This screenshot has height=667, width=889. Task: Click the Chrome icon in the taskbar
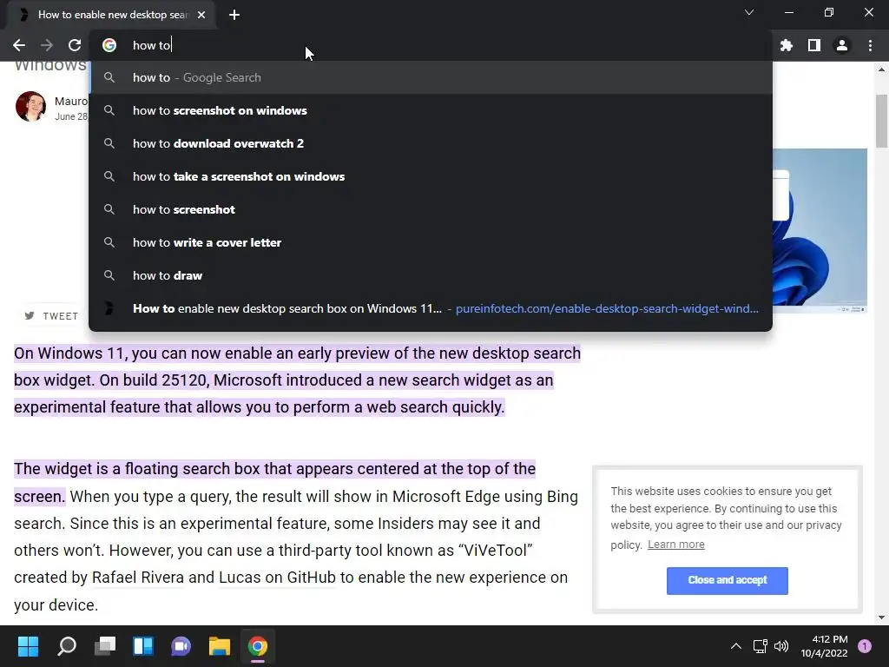(257, 646)
